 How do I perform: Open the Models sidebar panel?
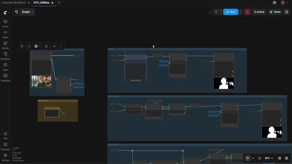(5, 45)
